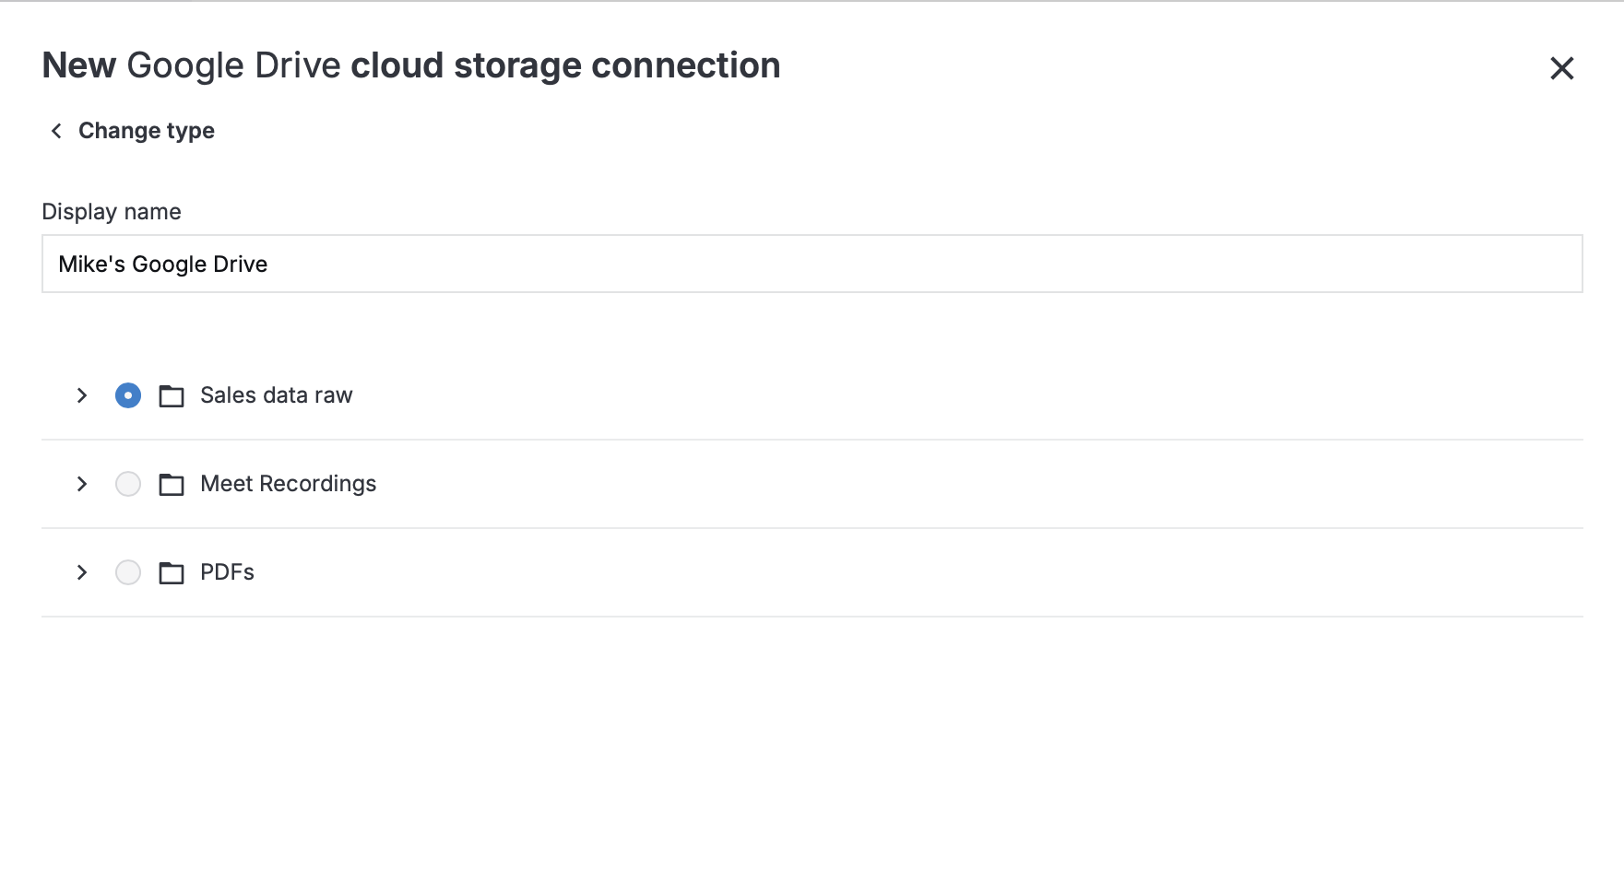Viewport: 1624px width, 894px height.
Task: Go back via the Change type link
Action: [147, 131]
